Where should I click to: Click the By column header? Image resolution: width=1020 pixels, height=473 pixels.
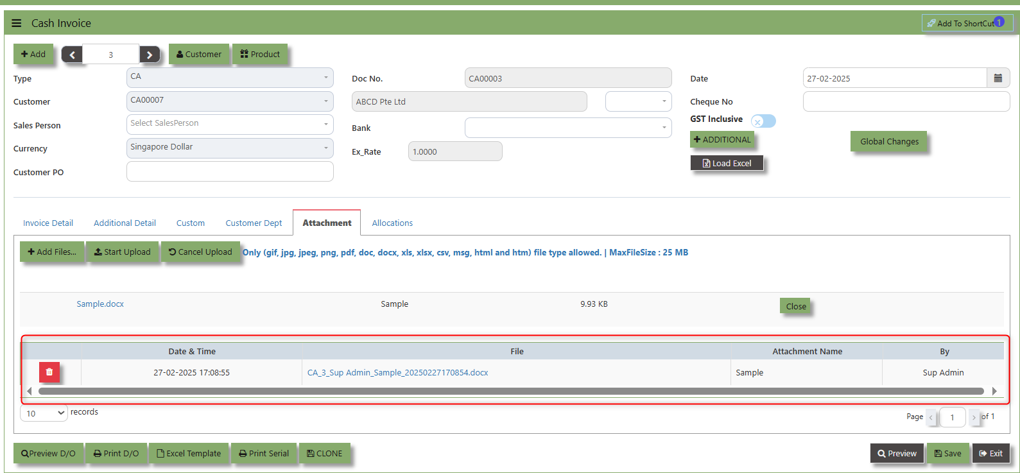(944, 351)
